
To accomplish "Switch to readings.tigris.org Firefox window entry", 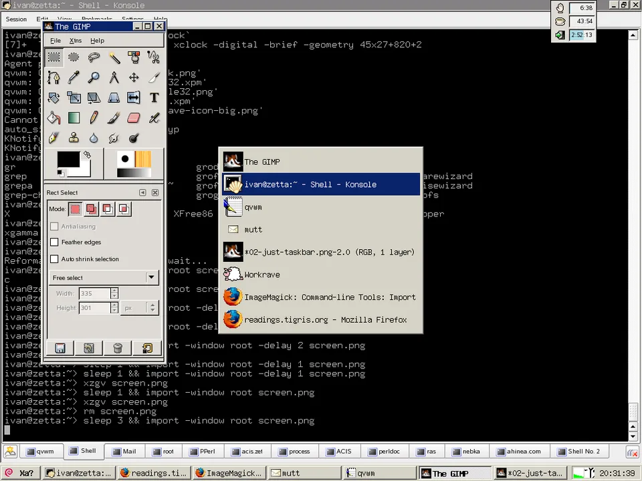I will click(320, 319).
